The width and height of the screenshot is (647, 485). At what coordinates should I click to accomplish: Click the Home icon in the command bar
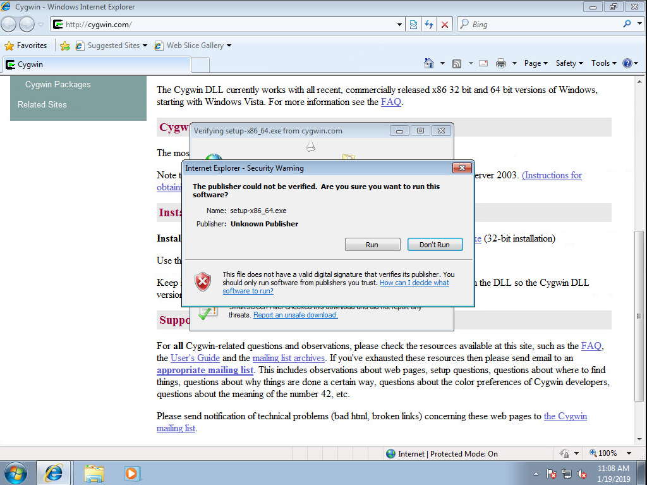[429, 63]
